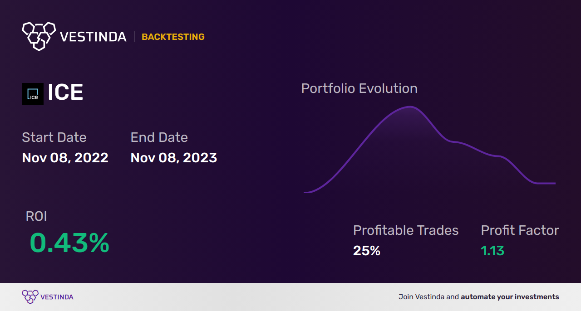581x311 pixels.
Task: Click the Vestinda hexagon logo in header
Action: (x=39, y=35)
